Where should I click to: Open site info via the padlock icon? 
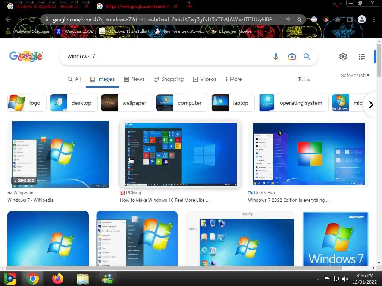pos(47,19)
